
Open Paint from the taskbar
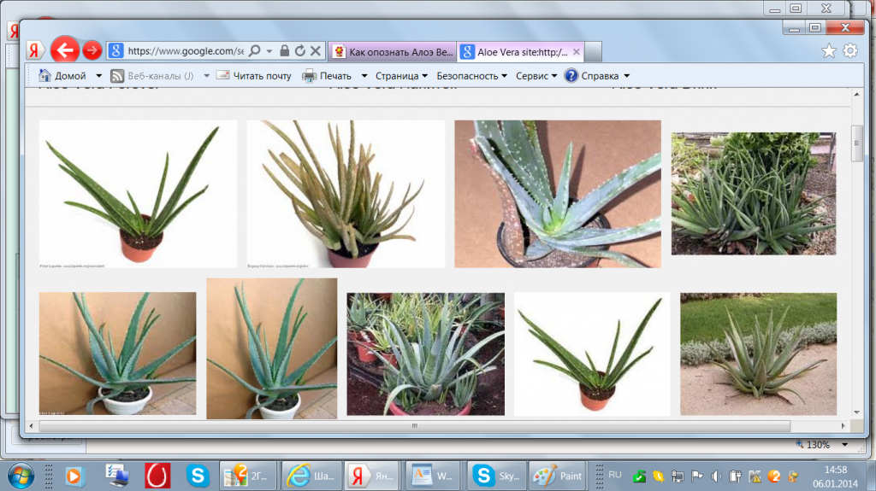557,475
